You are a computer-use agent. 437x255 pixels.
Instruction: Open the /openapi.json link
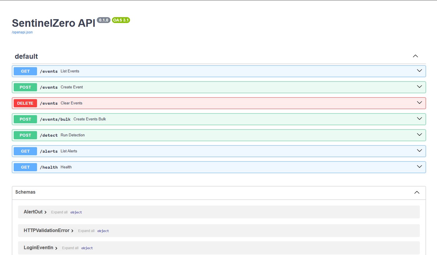pyautogui.click(x=22, y=32)
